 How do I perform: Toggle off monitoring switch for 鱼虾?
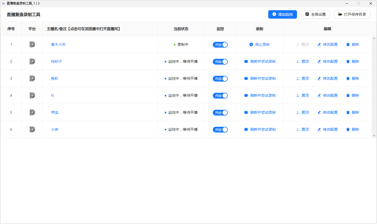pyautogui.click(x=220, y=78)
